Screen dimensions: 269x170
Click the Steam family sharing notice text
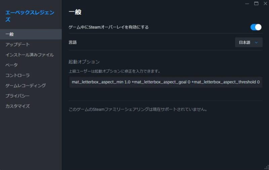(138, 109)
